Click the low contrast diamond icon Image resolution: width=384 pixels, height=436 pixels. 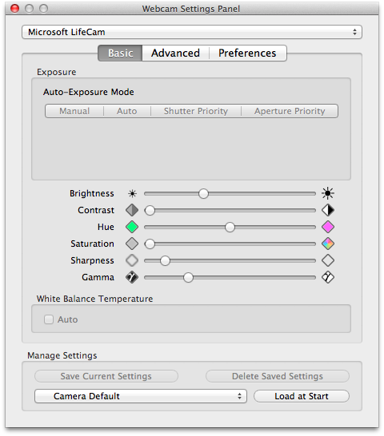coord(132,210)
